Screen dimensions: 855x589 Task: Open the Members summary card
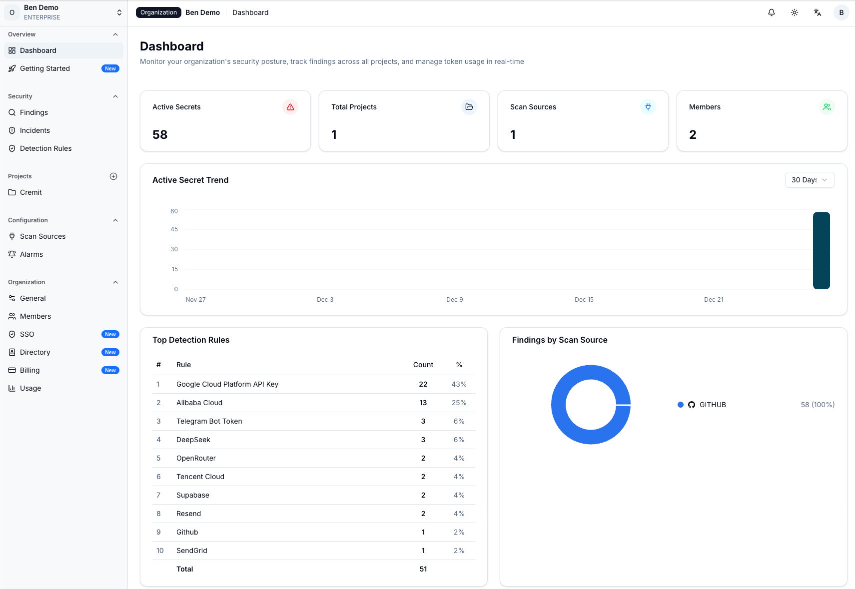pos(762,121)
